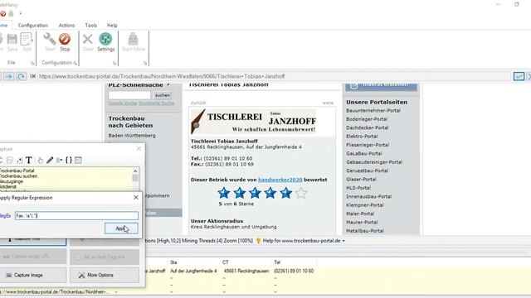Viewport: 531px width, 298px height.
Task: Click the Baden-Württemberg region link
Action: coord(132,136)
